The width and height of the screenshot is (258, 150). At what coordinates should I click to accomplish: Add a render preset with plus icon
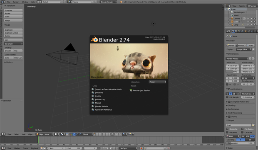point(250,58)
